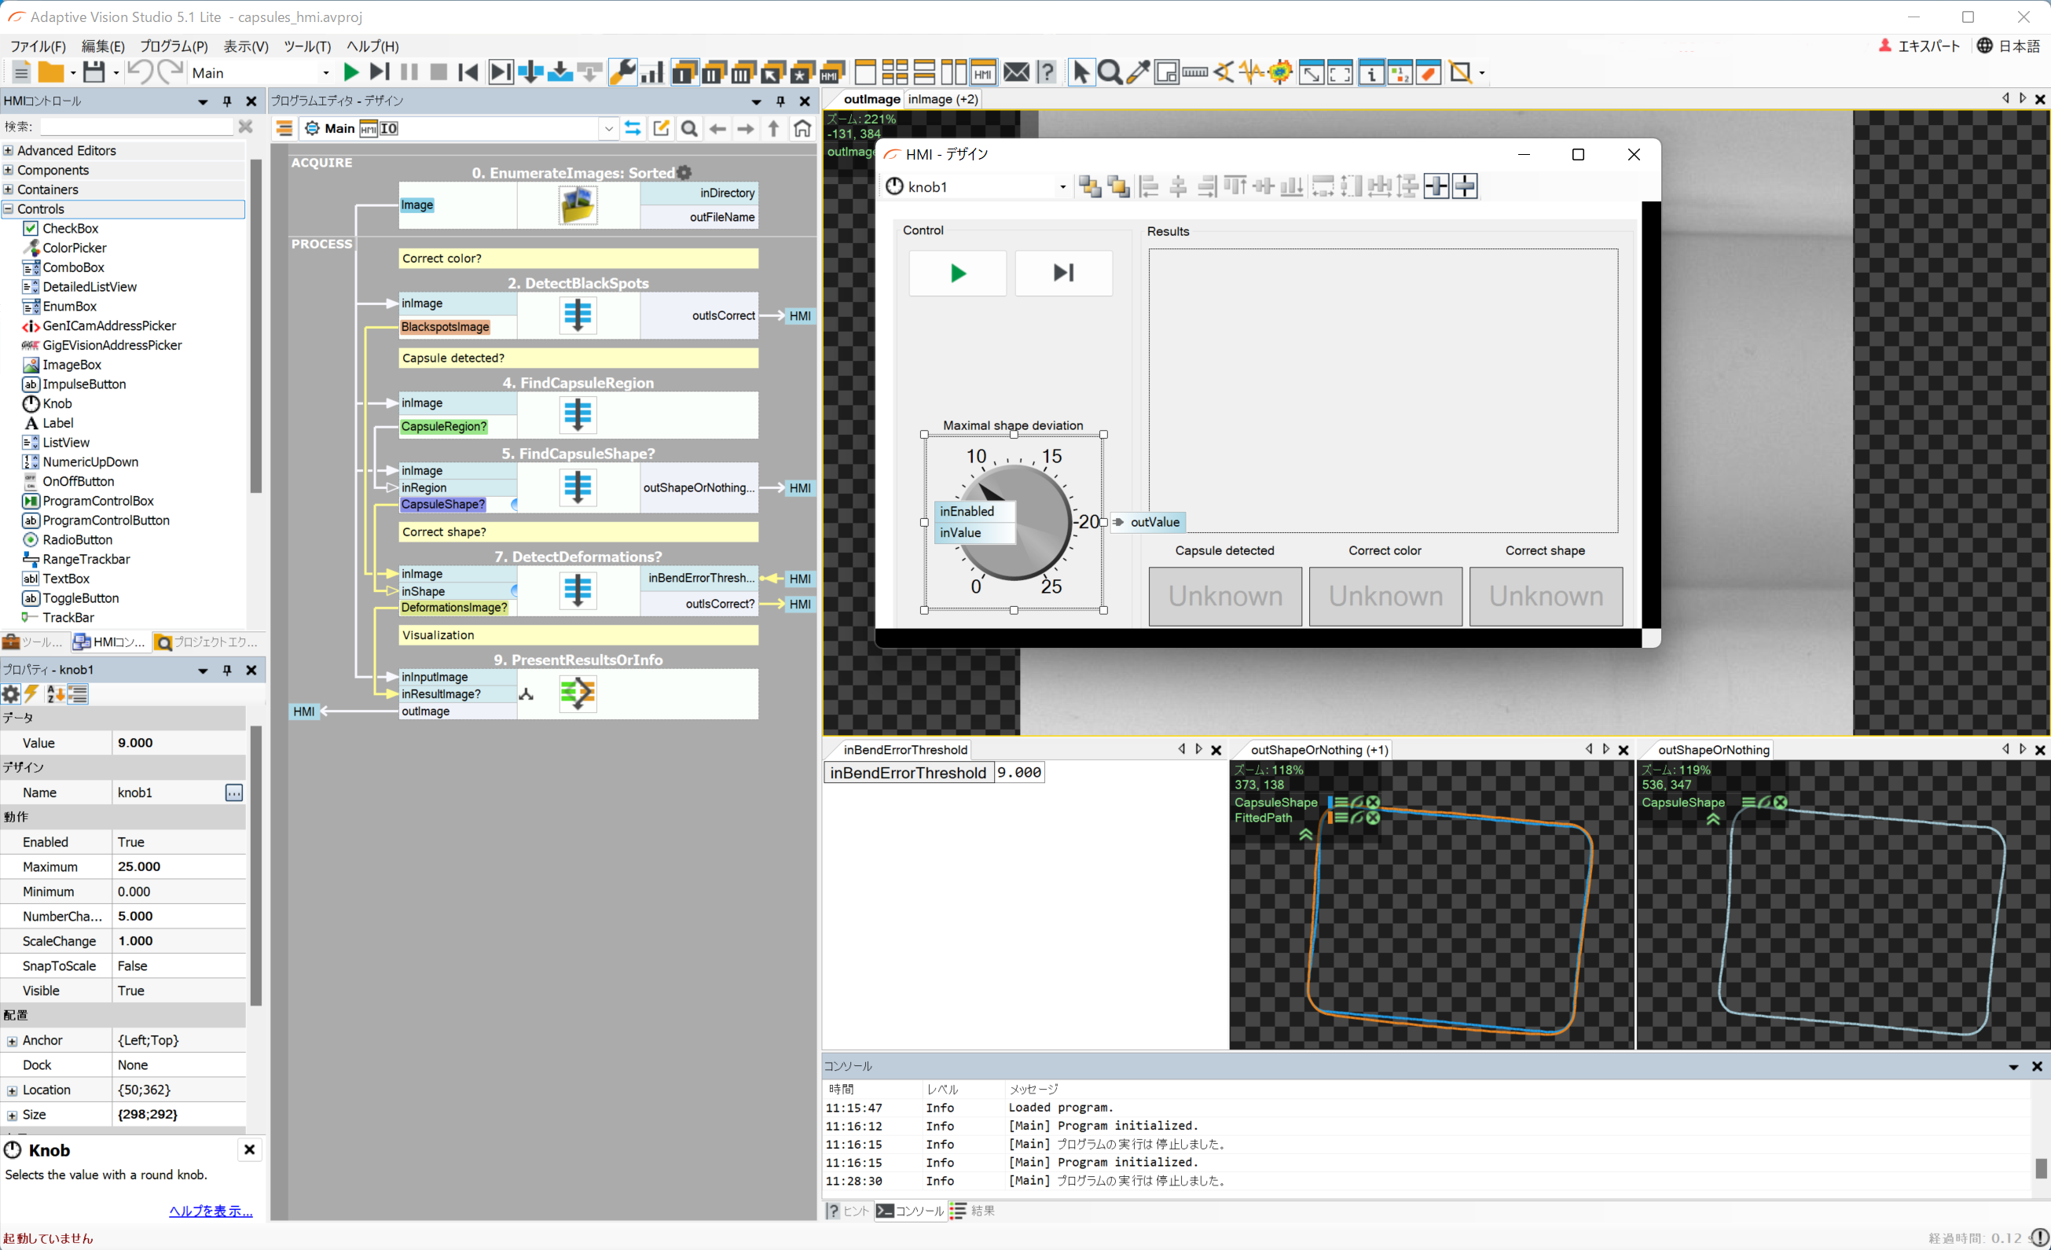Click the up arrow in Program Editor toolbar
2051x1250 pixels.
[x=774, y=128]
